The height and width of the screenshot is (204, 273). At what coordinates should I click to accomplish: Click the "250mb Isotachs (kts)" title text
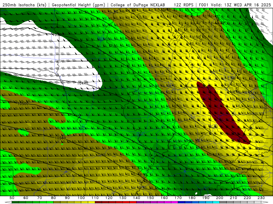tap(24, 5)
